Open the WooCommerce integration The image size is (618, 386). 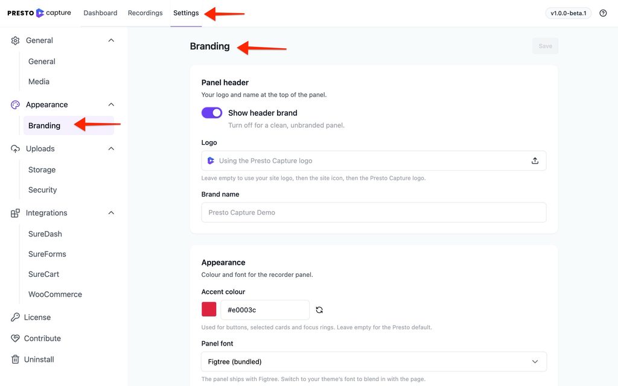pyautogui.click(x=55, y=294)
